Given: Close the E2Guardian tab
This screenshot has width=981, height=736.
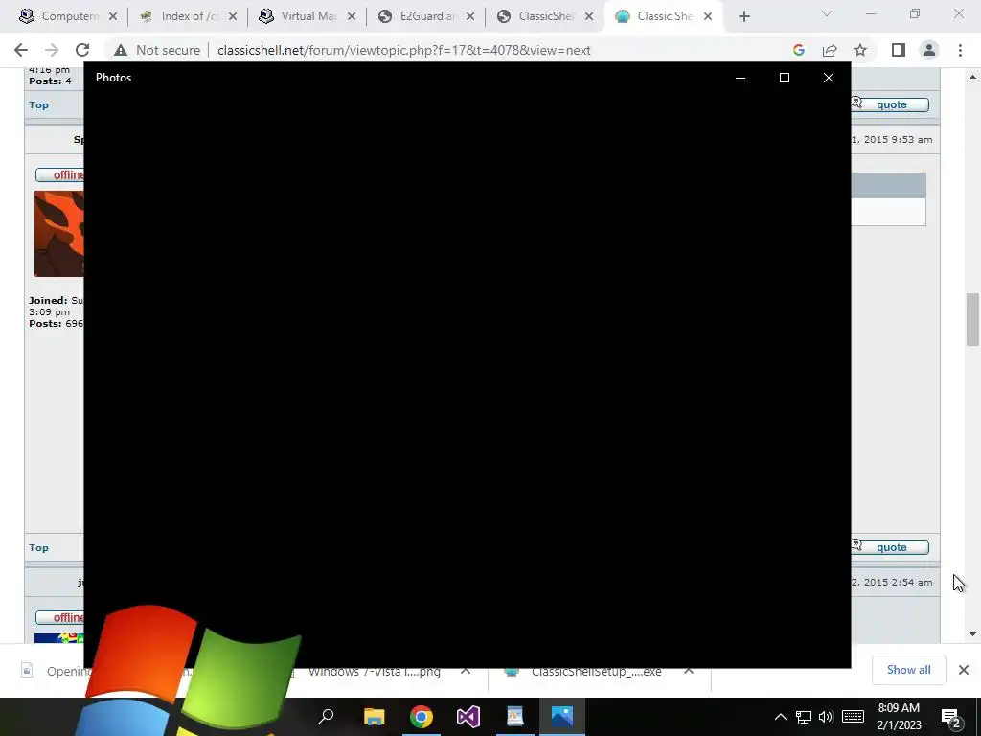Looking at the screenshot, I should tap(470, 17).
